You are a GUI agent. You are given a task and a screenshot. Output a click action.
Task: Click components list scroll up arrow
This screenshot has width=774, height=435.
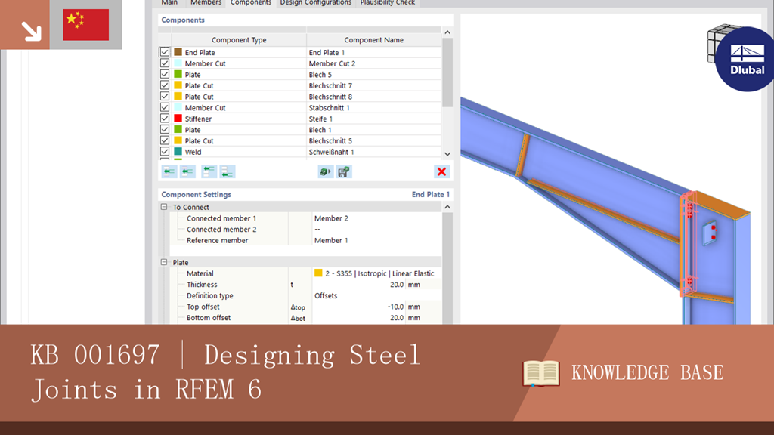coord(447,32)
